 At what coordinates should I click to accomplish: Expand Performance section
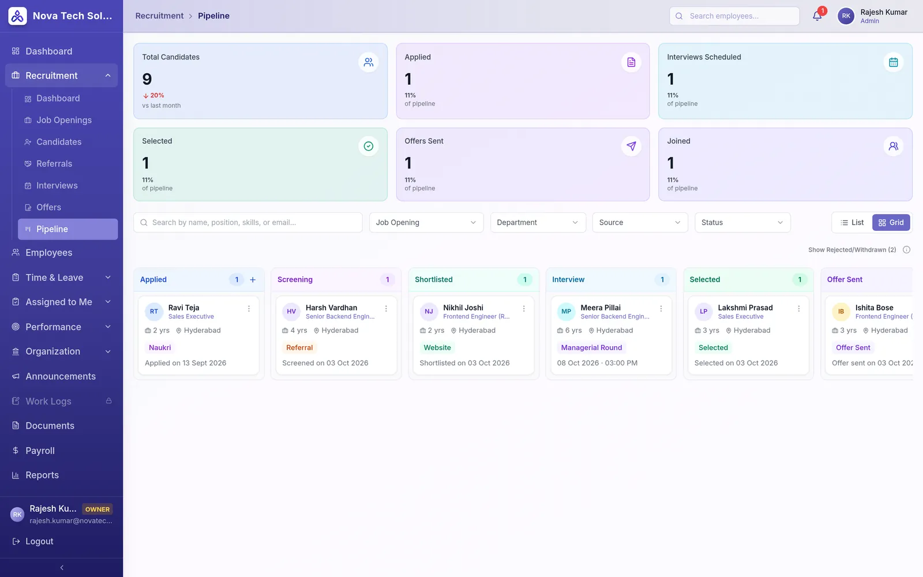point(61,327)
